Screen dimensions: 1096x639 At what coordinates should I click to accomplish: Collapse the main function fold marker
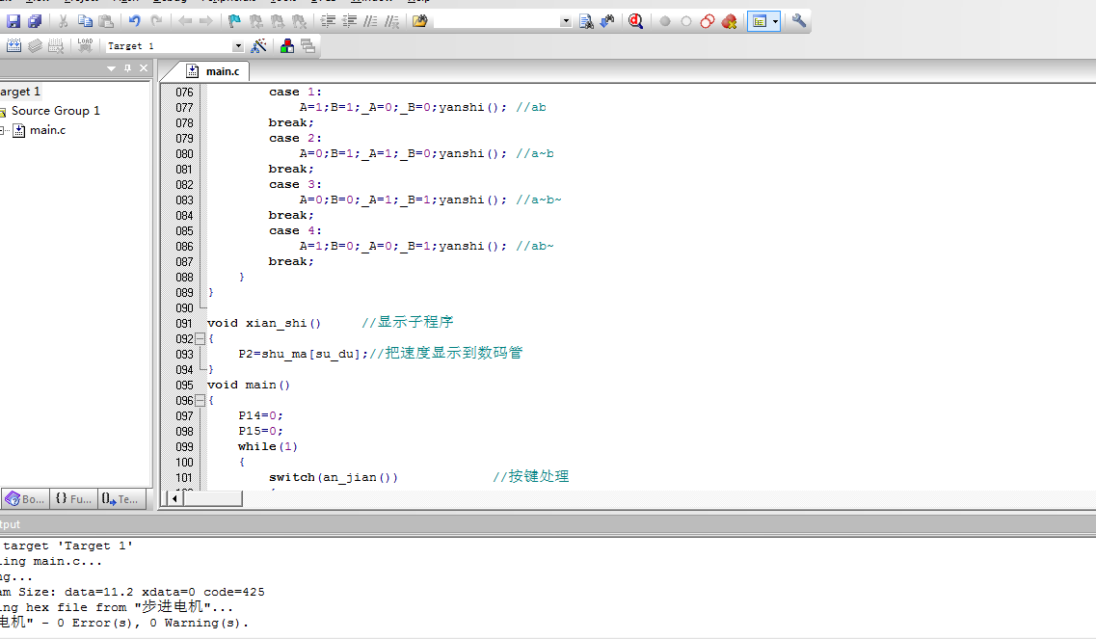pos(200,401)
